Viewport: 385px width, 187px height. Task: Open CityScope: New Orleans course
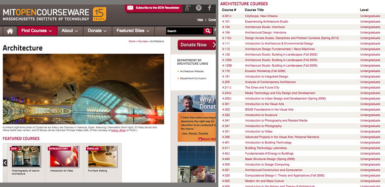pyautogui.click(x=261, y=16)
